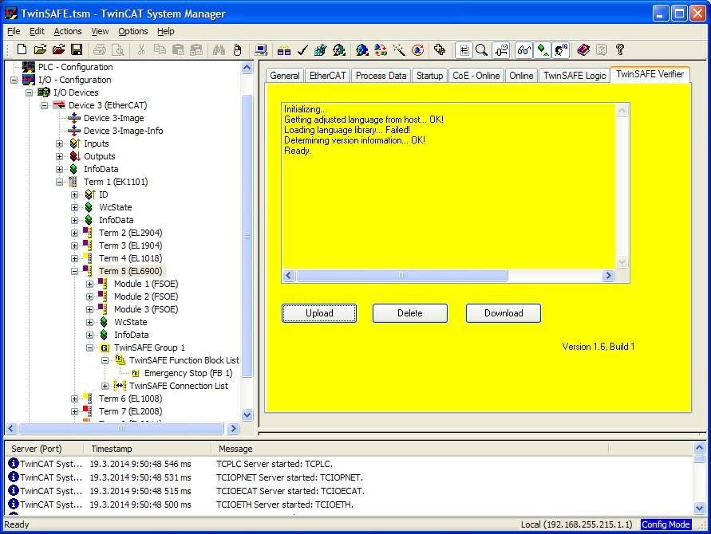Expand the Outputs tree node
The width and height of the screenshot is (711, 534).
point(59,157)
